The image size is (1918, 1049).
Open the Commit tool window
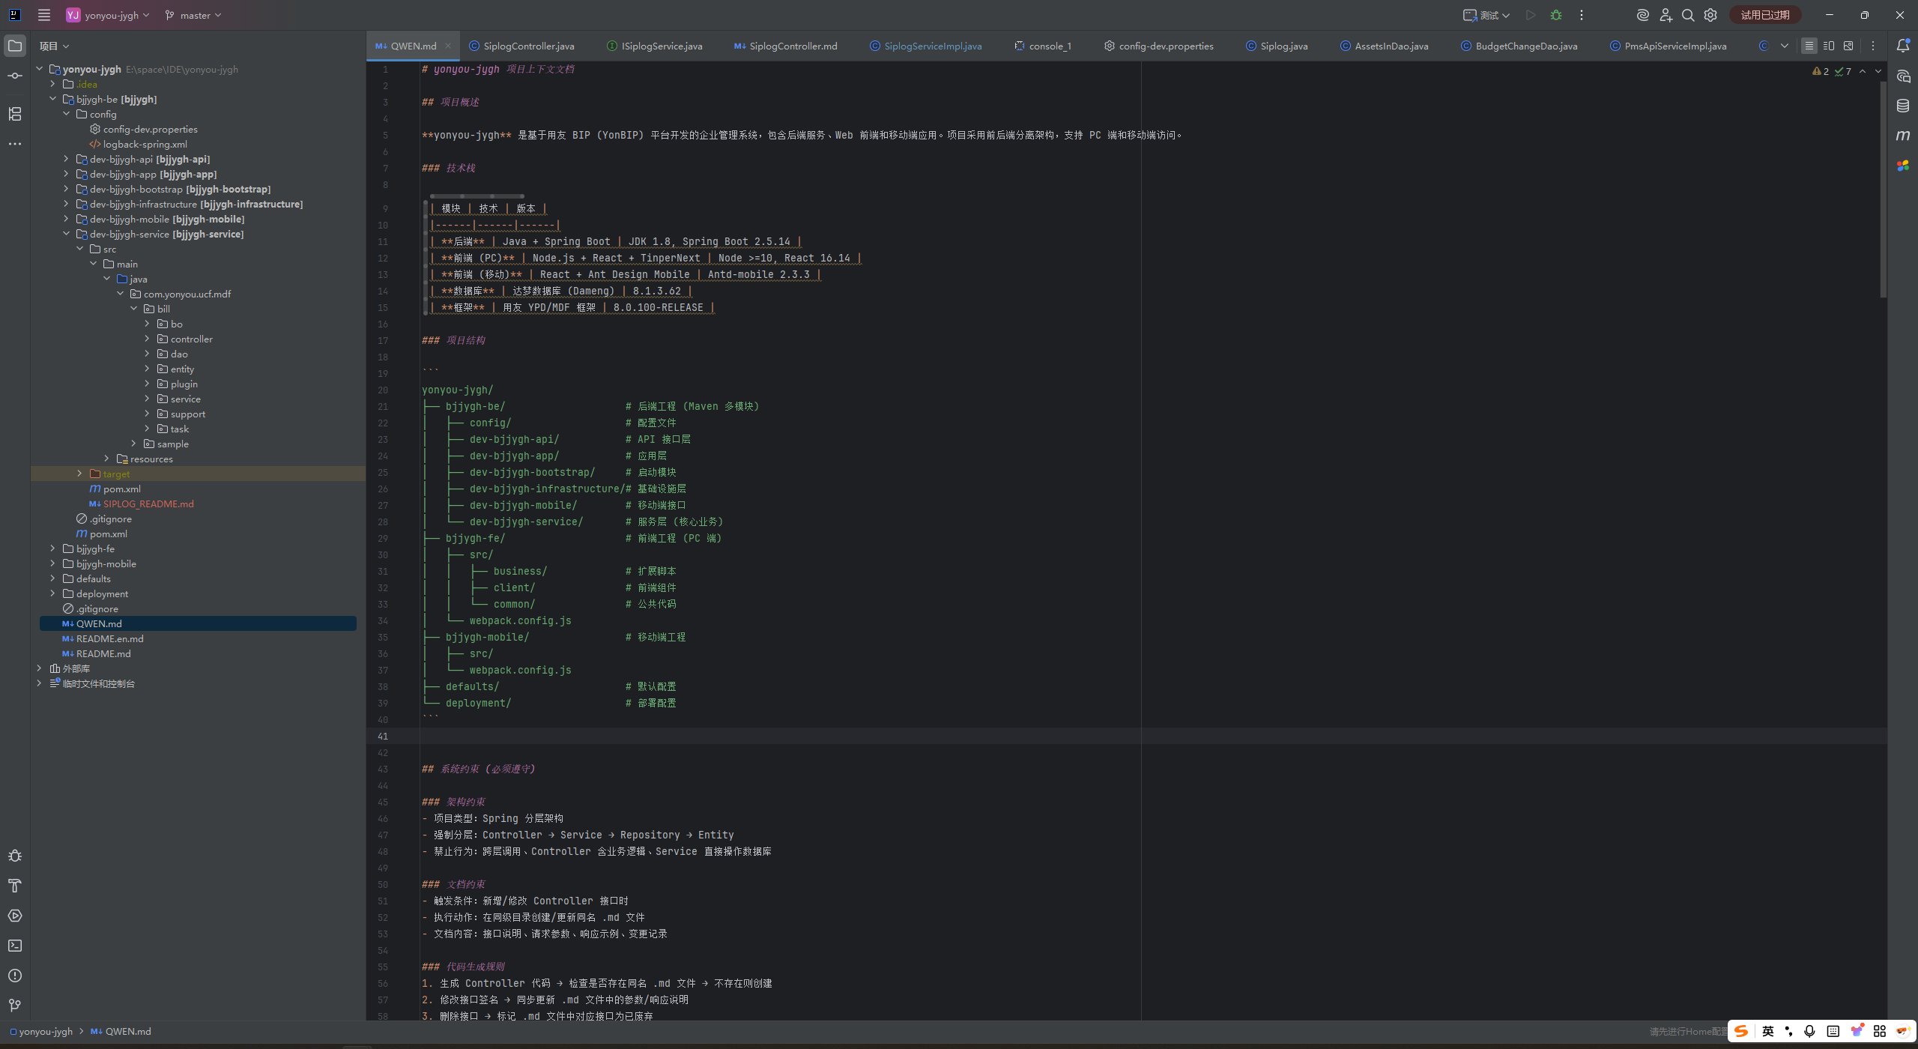tap(15, 76)
